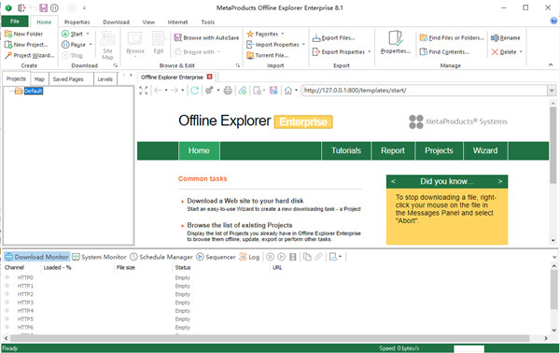Close the Offline Explorer Enterprise browser tab
This screenshot has width=560, height=353.
tap(210, 77)
